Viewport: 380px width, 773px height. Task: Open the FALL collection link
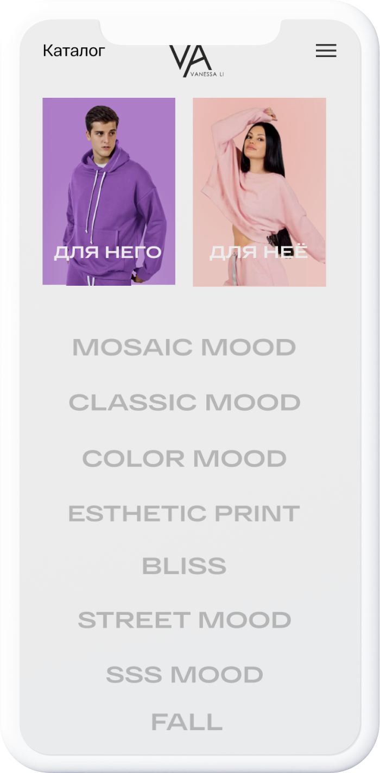pyautogui.click(x=187, y=722)
